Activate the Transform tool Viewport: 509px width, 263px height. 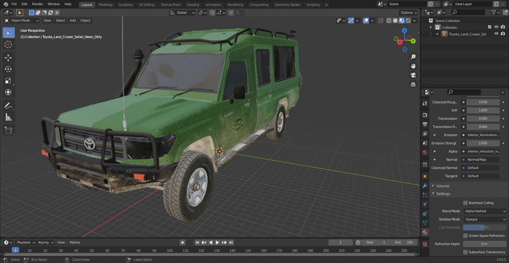click(8, 92)
